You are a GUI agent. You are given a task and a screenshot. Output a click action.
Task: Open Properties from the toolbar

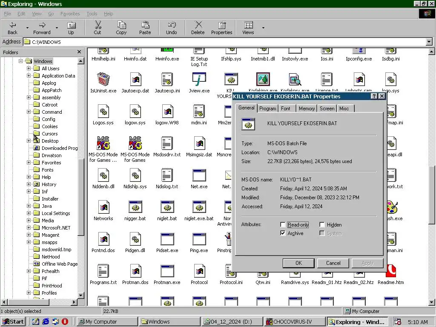pyautogui.click(x=221, y=28)
